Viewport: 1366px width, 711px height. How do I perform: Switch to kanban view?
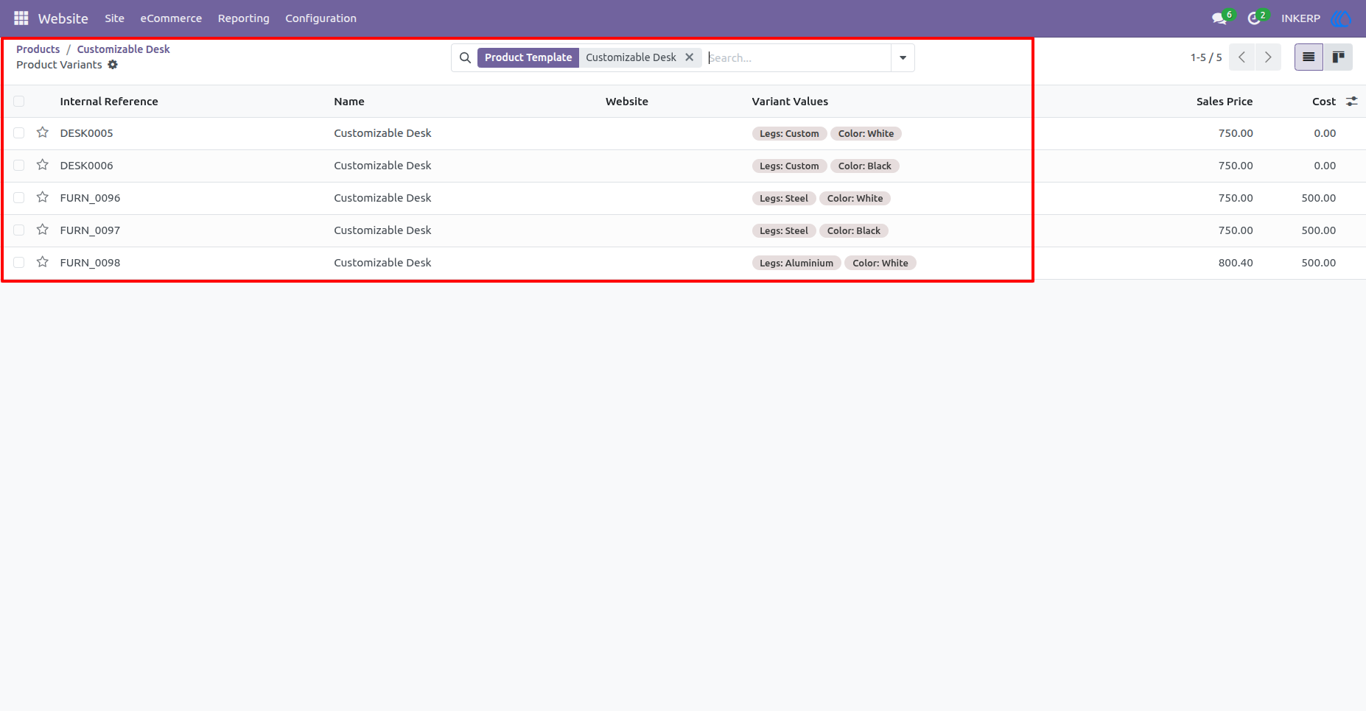[x=1338, y=57]
